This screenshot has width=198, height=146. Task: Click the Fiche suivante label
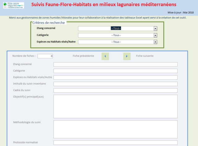click(x=145, y=56)
